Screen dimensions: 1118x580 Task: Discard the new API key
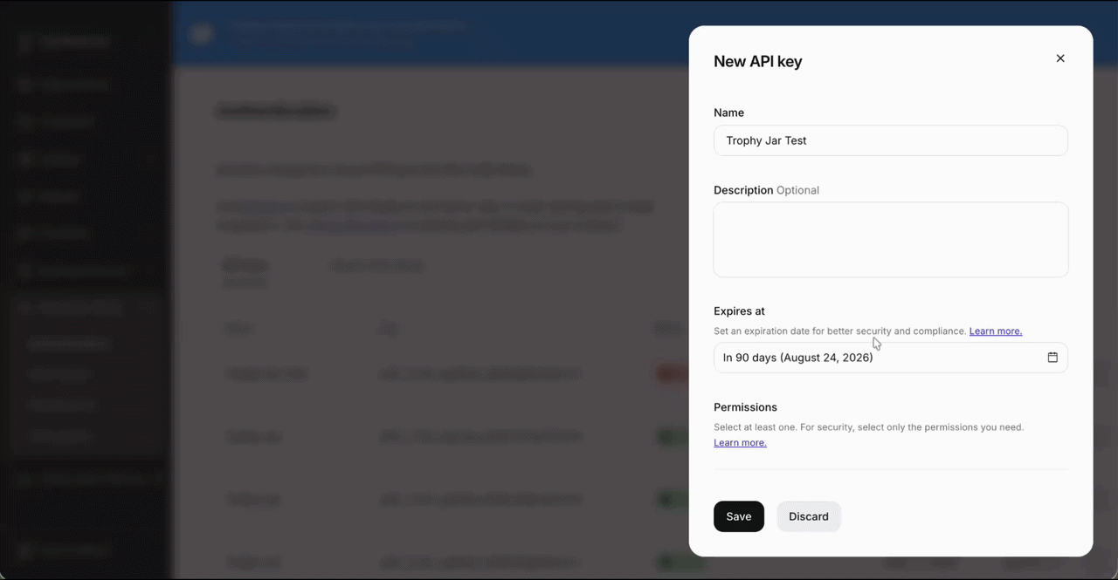pyautogui.click(x=809, y=516)
